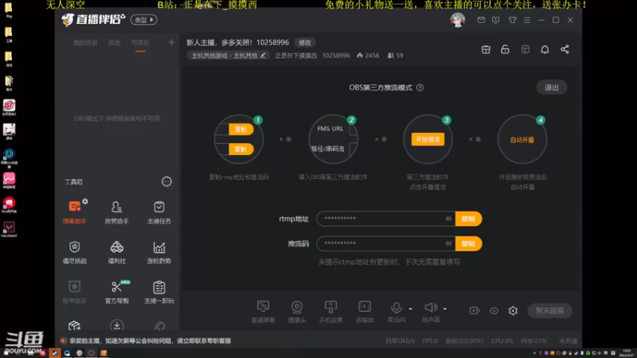This screenshot has height=358, width=637.
Task: Click the streamer avatar picture
Action: point(457,20)
